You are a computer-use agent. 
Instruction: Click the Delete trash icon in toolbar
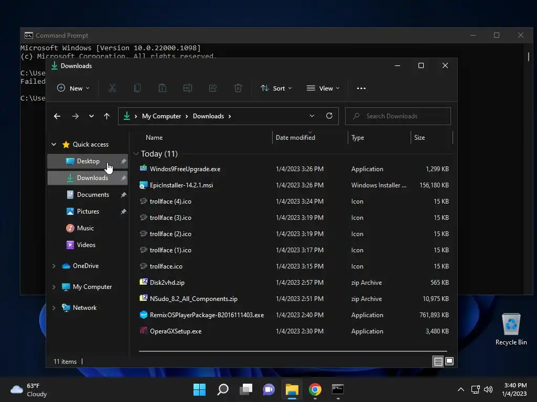pos(238,88)
